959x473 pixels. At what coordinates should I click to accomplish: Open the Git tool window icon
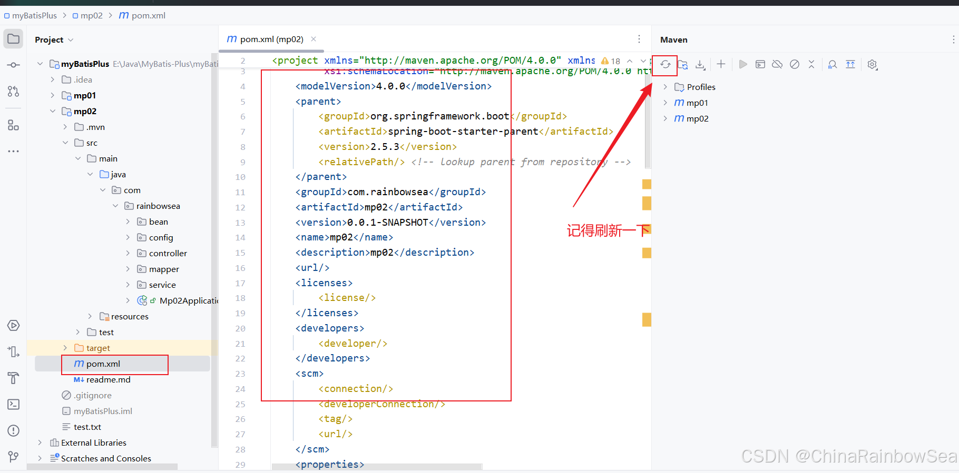[x=13, y=457]
